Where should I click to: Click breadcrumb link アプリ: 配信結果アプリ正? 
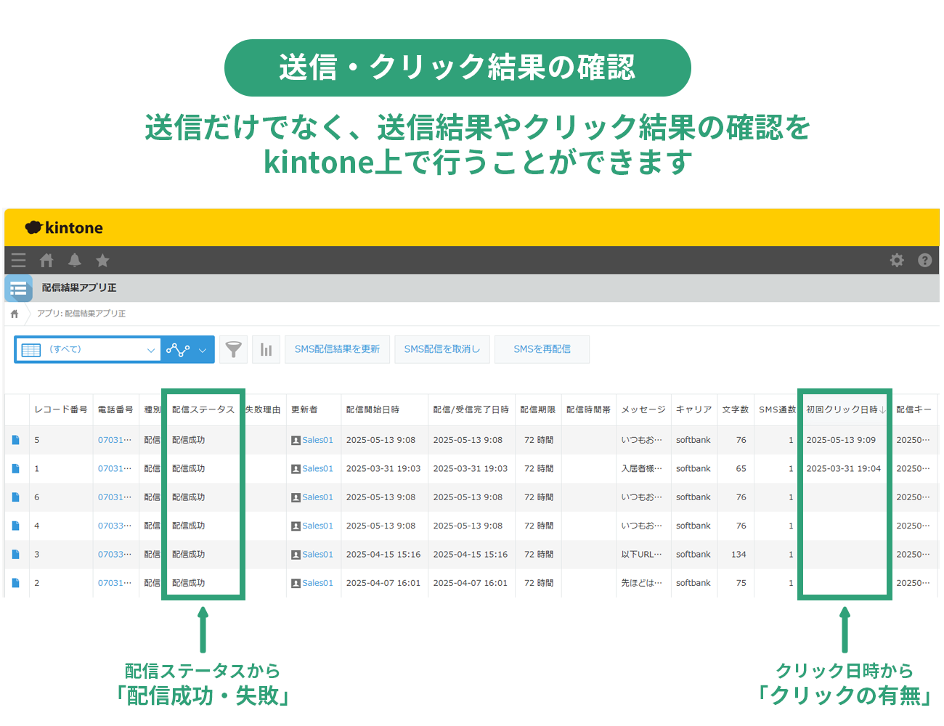(x=80, y=313)
